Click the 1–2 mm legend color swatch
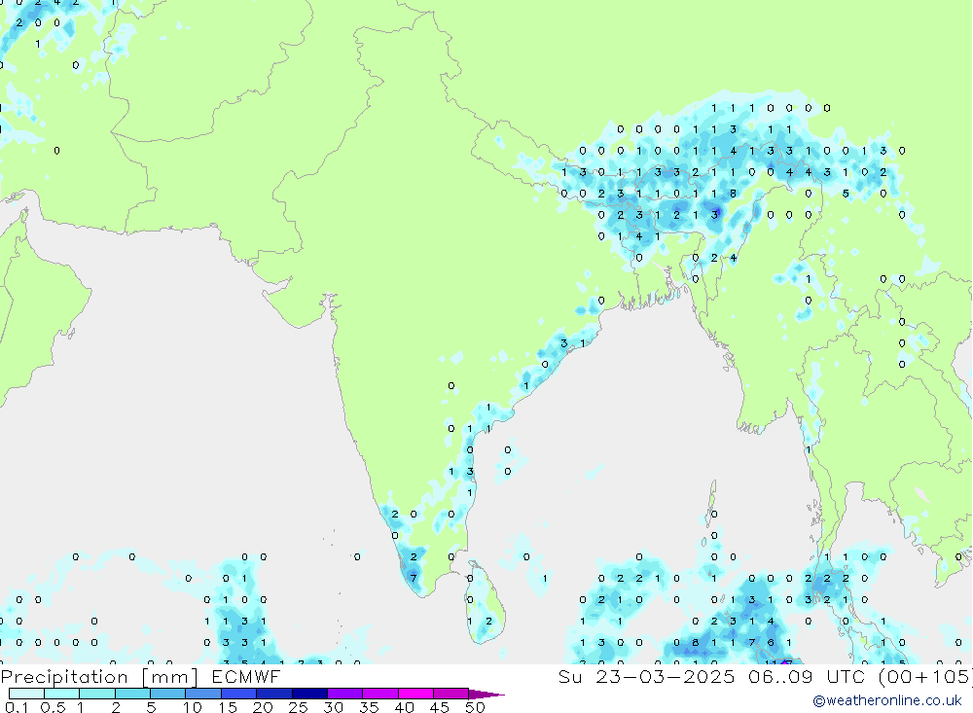Viewport: 973px width, 713px height. (x=97, y=694)
